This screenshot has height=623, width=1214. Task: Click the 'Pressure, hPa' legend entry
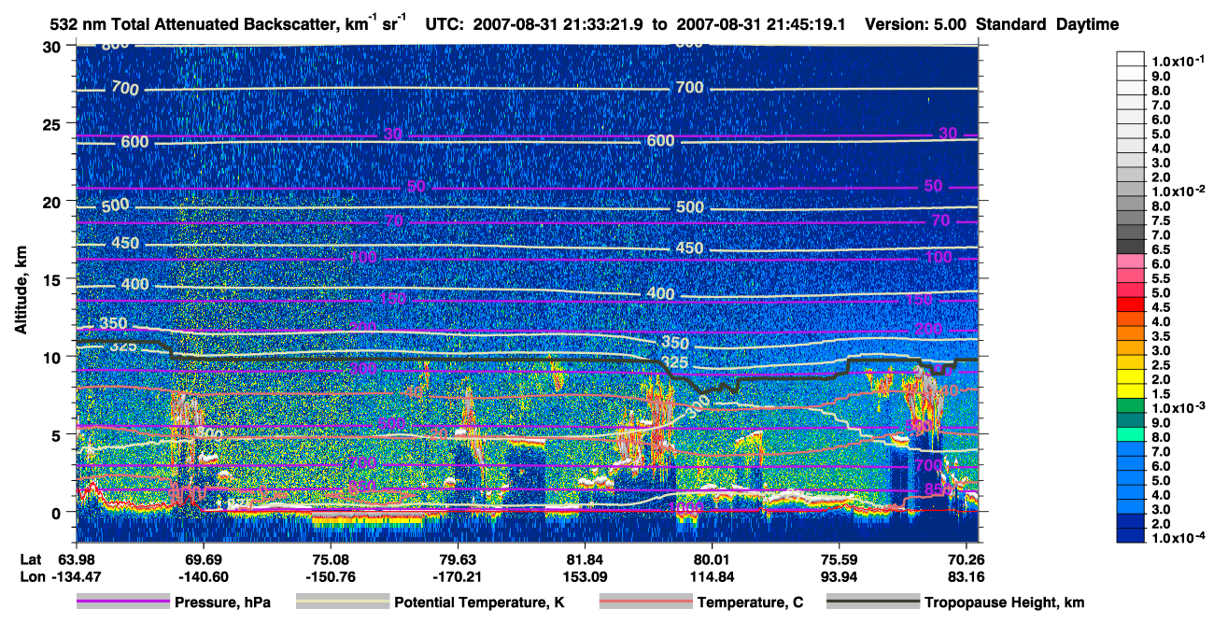click(x=222, y=602)
